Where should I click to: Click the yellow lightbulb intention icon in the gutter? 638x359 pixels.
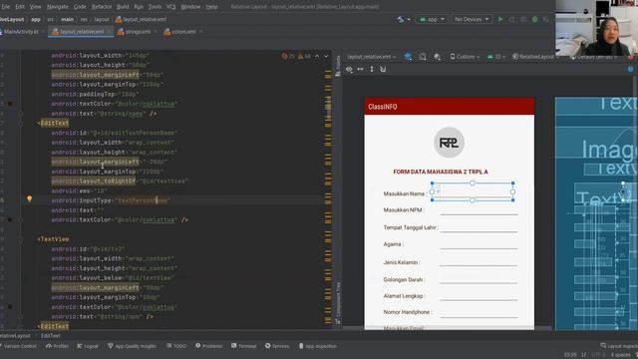29,198
